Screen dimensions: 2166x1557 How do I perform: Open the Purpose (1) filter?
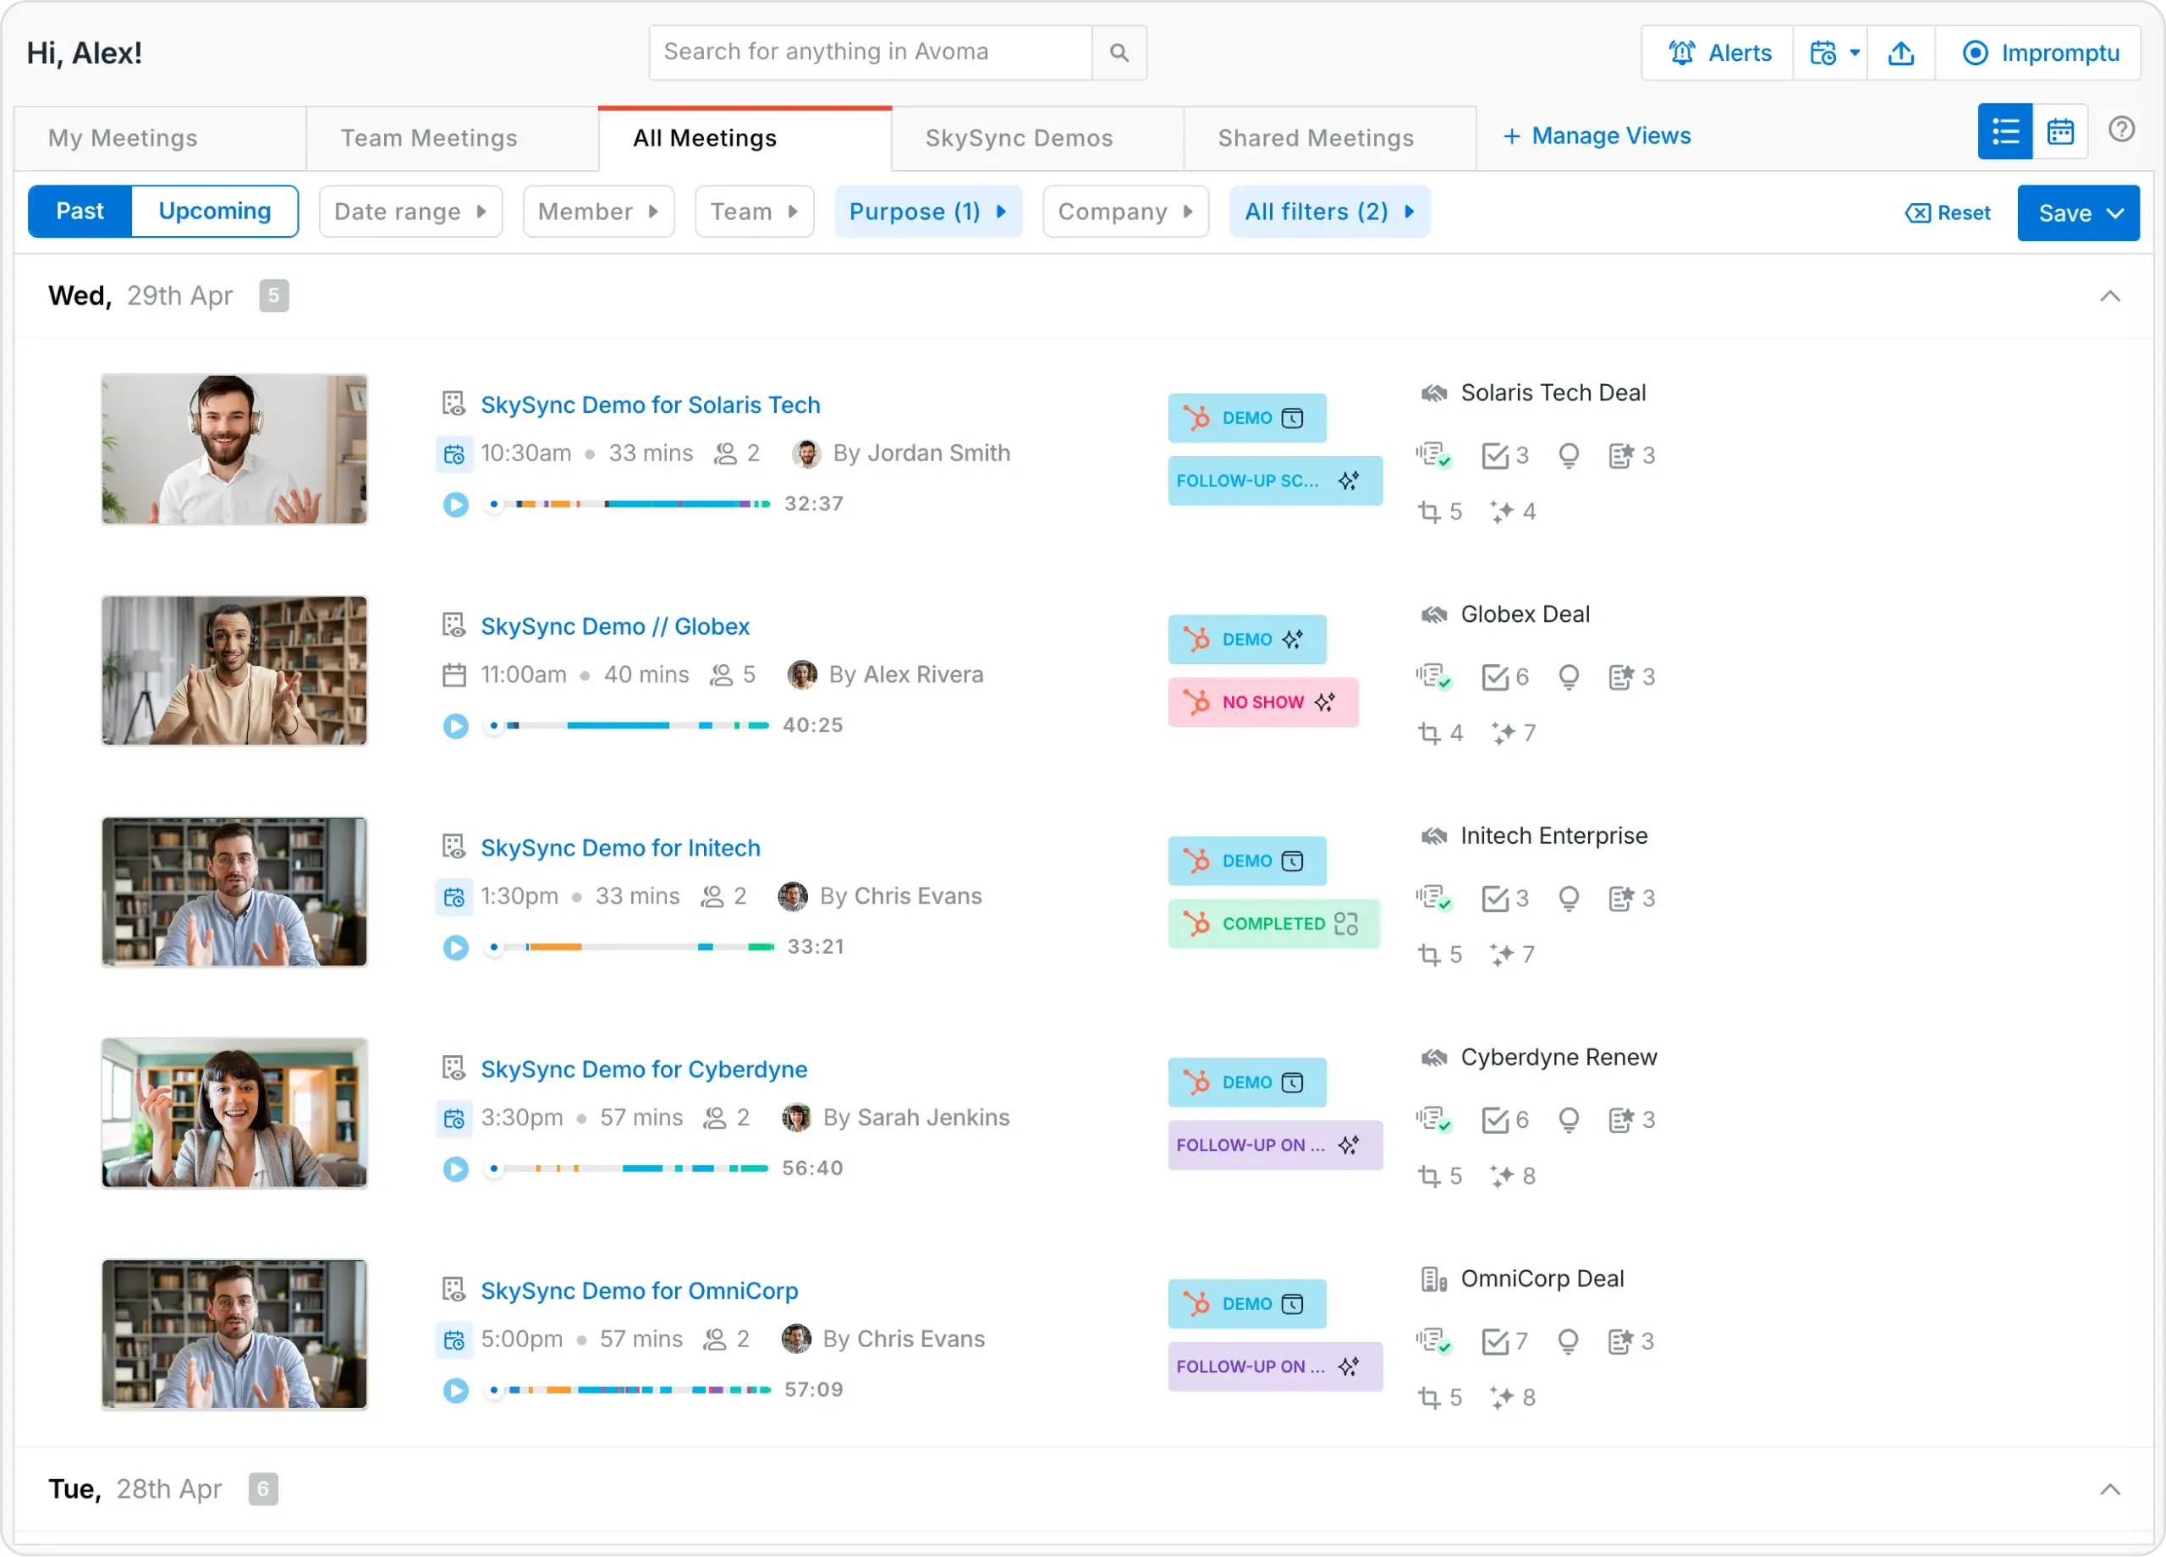click(928, 211)
